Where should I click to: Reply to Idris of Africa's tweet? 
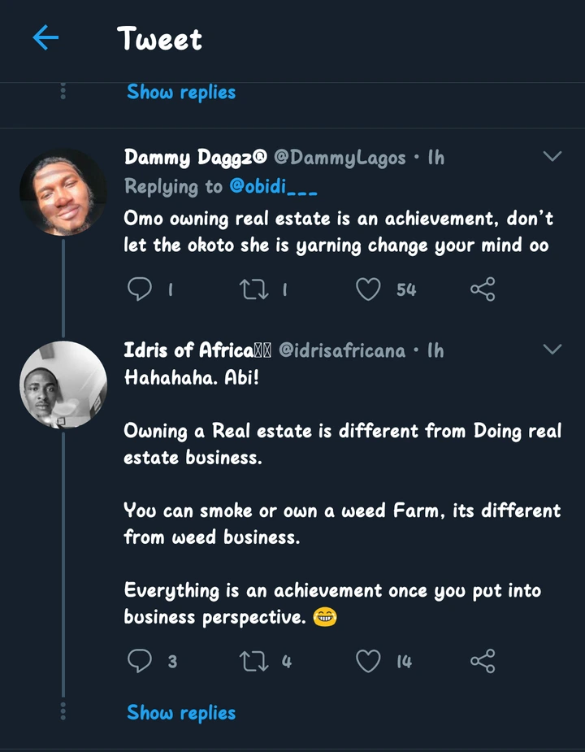[140, 661]
